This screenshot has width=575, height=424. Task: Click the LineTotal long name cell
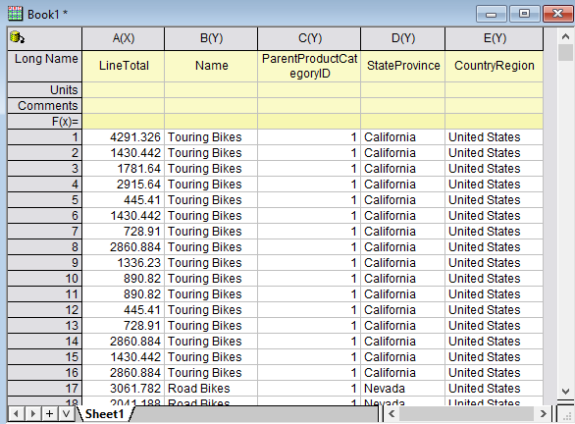(x=124, y=66)
